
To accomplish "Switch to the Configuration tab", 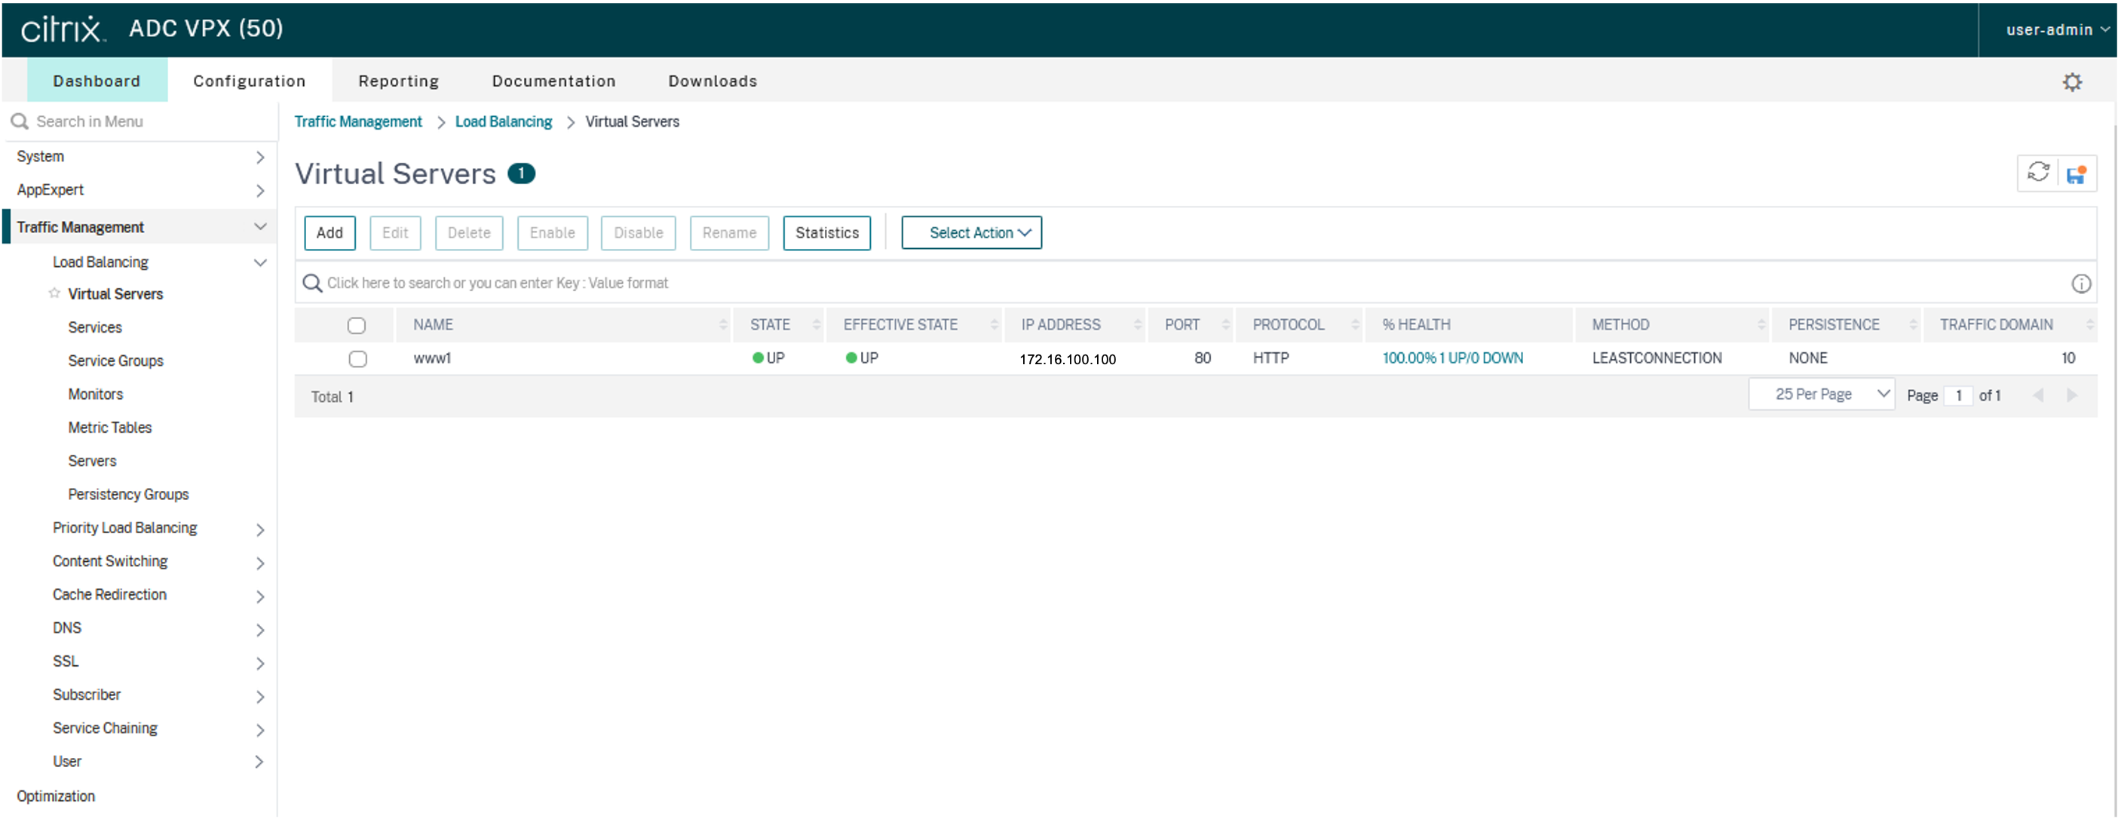I will [x=249, y=81].
